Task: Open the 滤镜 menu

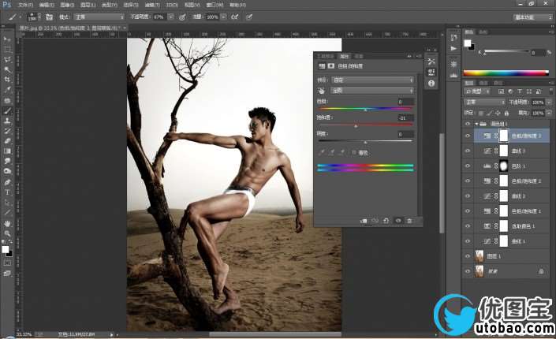Action: [x=151, y=5]
